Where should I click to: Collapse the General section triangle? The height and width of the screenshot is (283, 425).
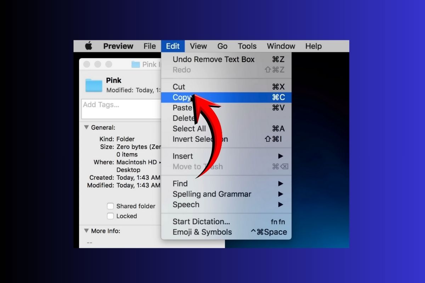click(x=86, y=127)
